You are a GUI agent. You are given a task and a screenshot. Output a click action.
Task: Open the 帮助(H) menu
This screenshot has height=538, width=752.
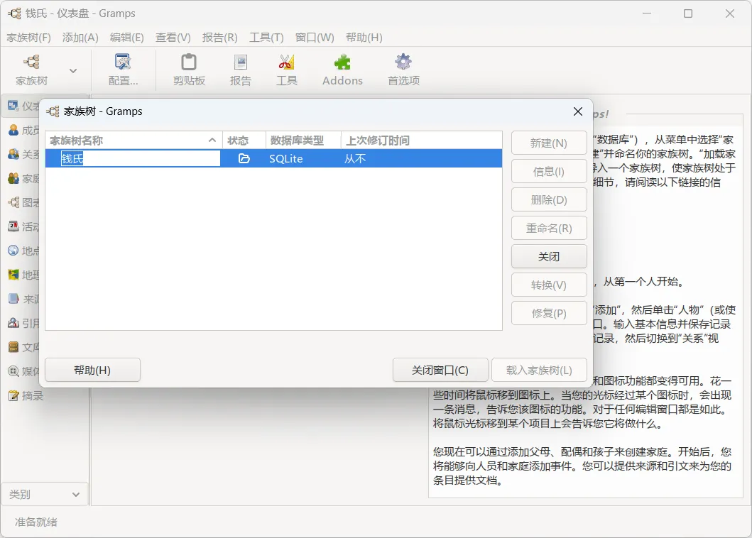(x=364, y=38)
